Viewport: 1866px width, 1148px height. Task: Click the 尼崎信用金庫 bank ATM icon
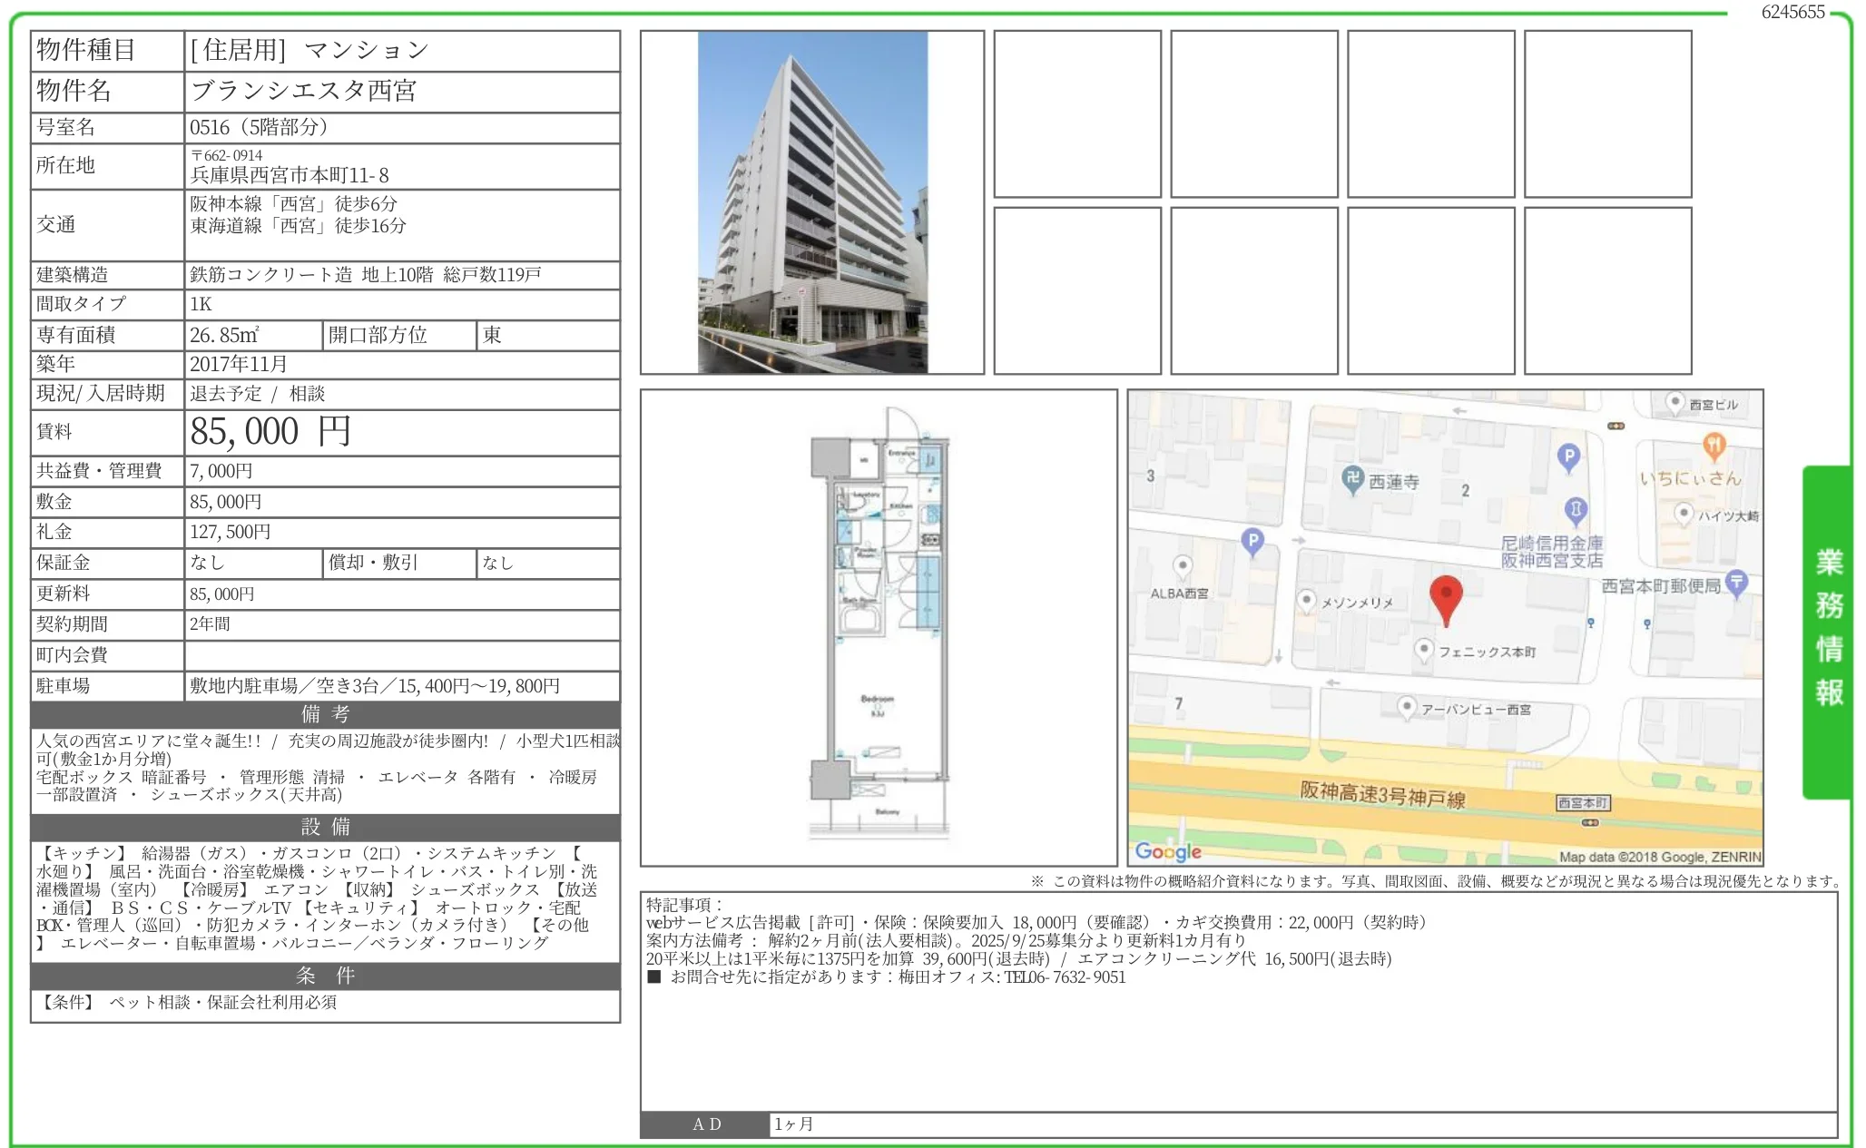click(1576, 510)
